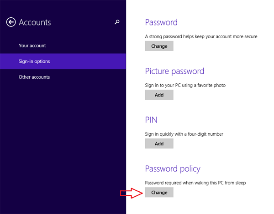The image size is (274, 214).
Task: Click Add under the PIN heading
Action: (159, 143)
